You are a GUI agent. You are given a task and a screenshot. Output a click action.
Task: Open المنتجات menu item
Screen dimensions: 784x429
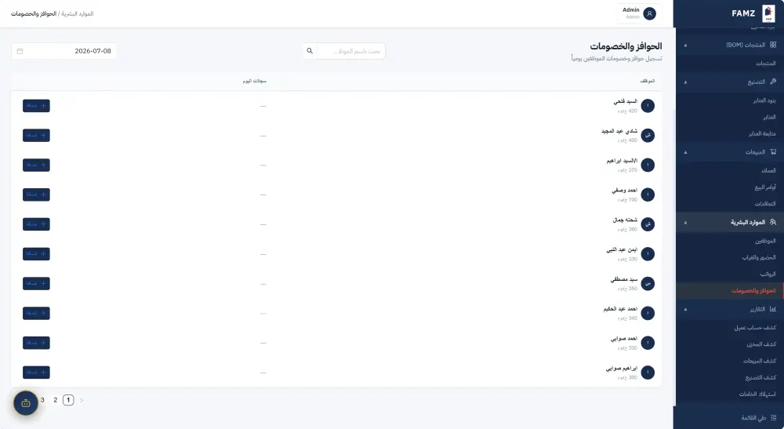point(765,64)
